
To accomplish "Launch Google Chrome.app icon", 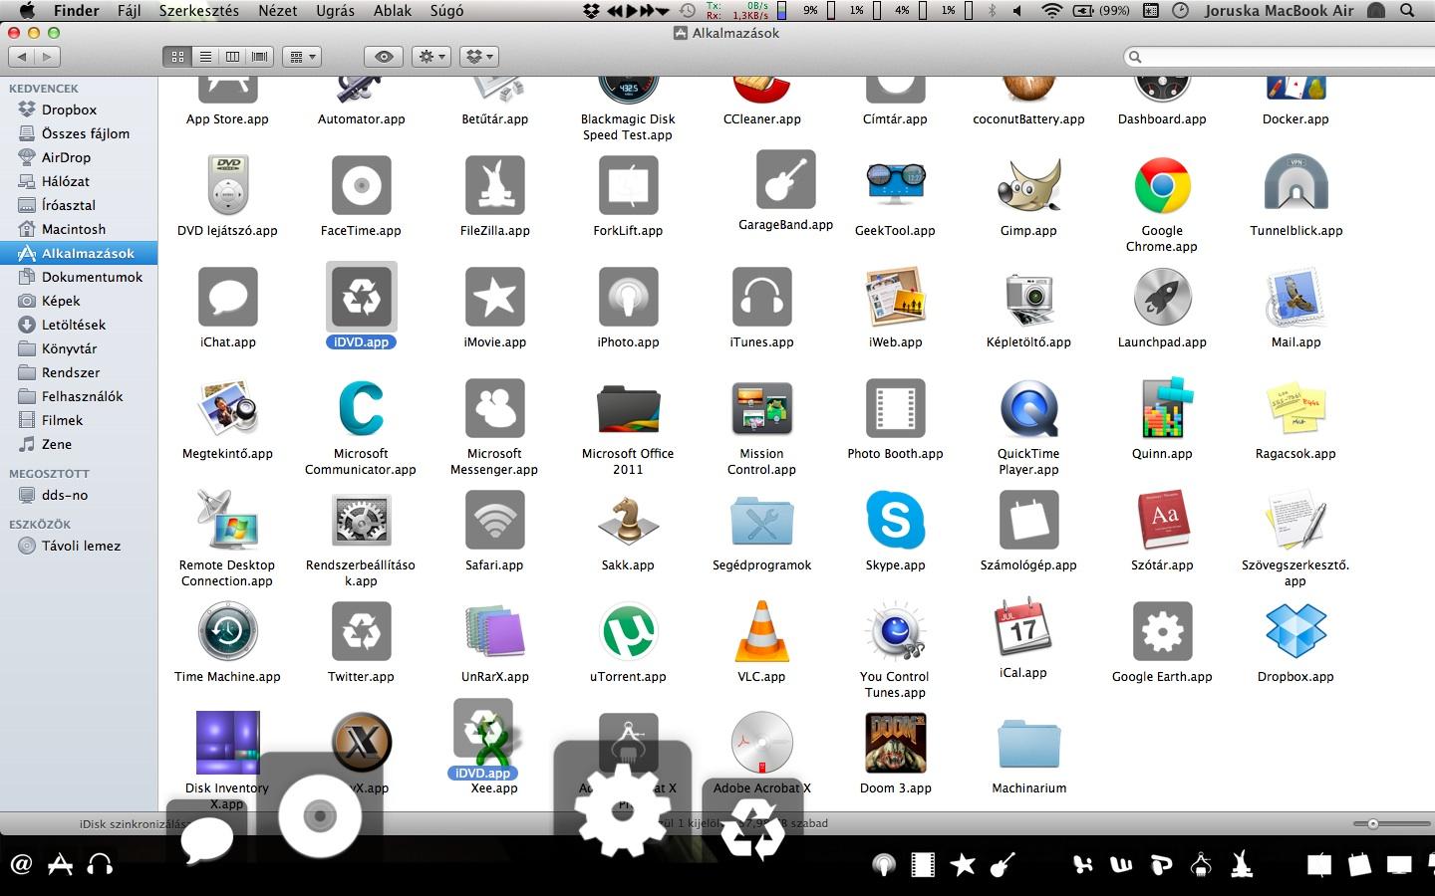I will point(1162,186).
